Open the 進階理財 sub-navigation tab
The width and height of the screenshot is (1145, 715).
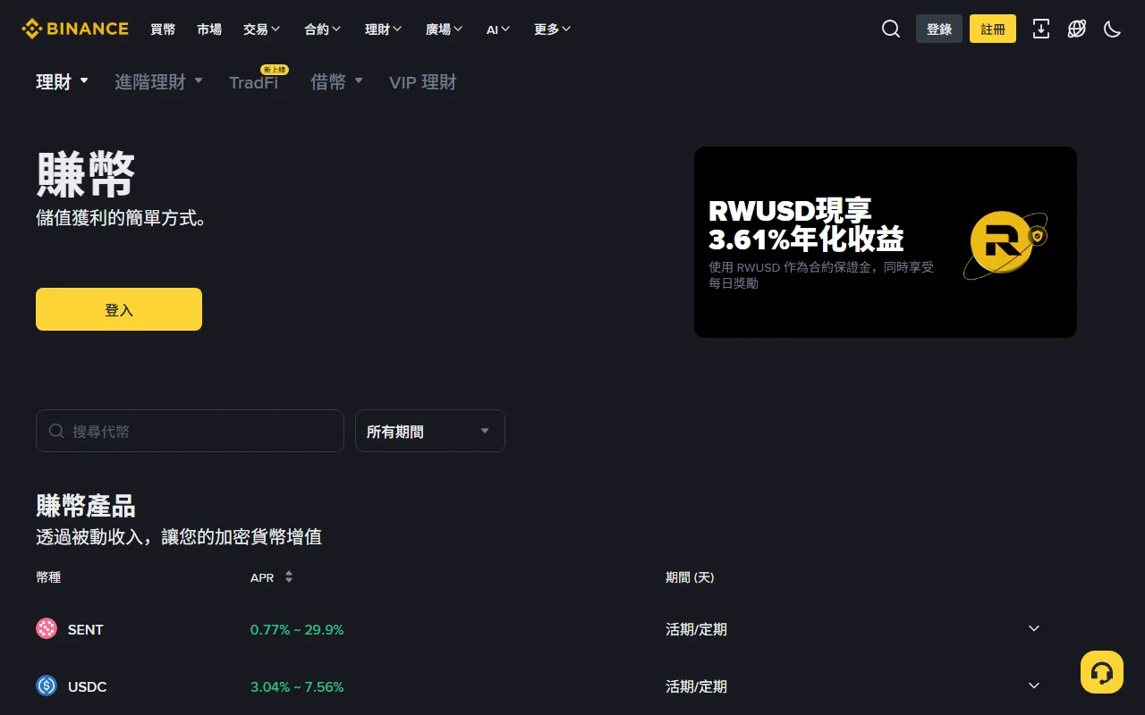(158, 82)
